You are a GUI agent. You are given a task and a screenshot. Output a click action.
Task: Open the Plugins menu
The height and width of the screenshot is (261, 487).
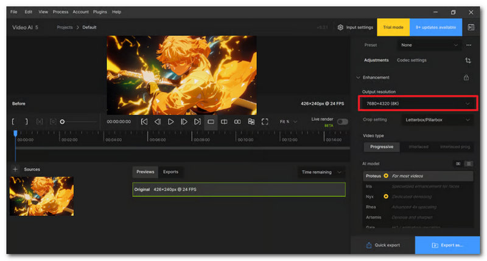tap(100, 12)
